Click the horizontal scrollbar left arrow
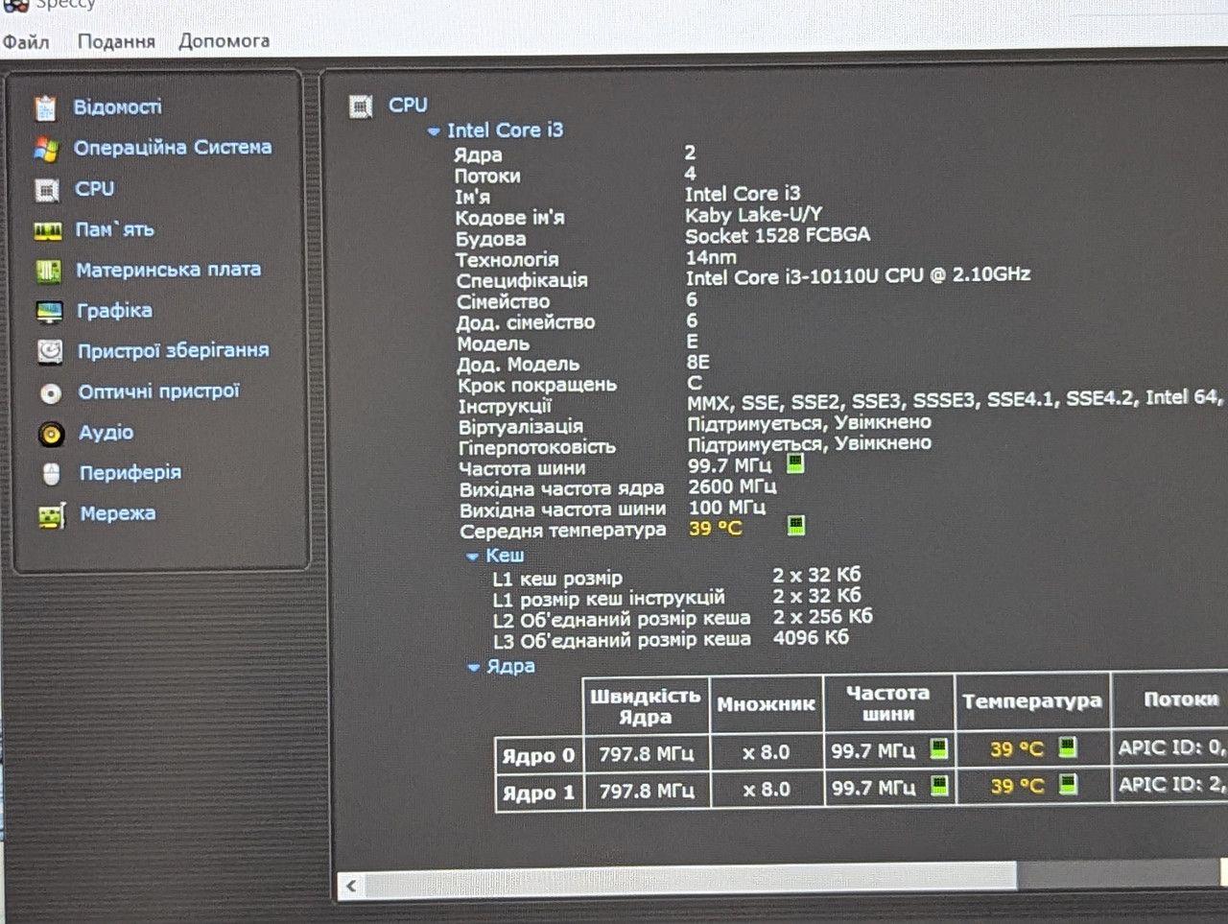This screenshot has width=1228, height=924. pos(351,886)
